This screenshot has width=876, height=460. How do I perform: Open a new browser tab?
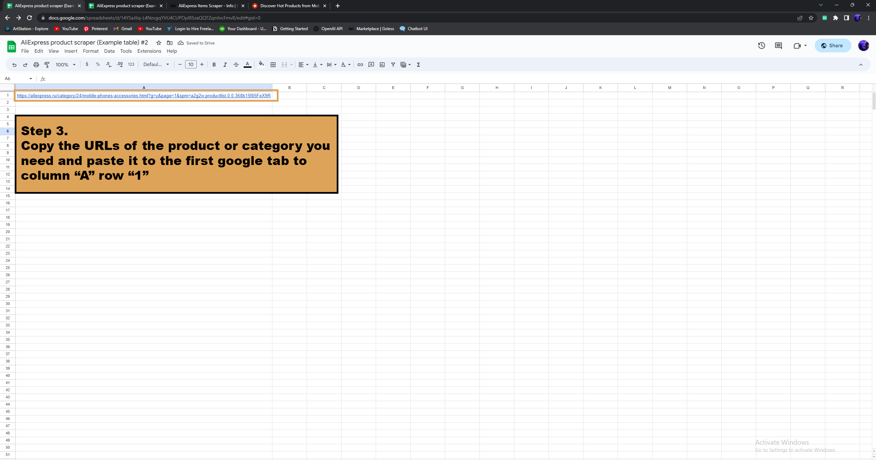click(x=338, y=6)
